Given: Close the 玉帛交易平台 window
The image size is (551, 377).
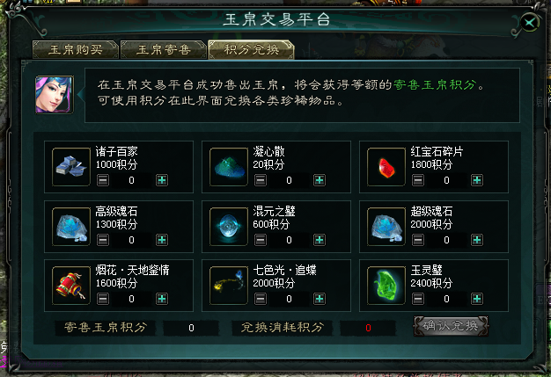Looking at the screenshot, I should (529, 23).
